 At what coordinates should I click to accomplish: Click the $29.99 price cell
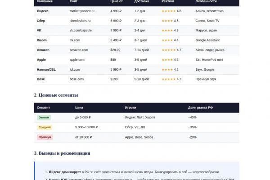point(115,50)
